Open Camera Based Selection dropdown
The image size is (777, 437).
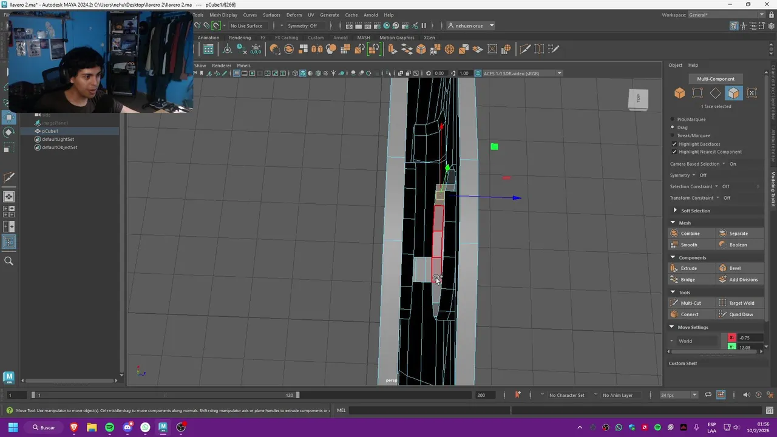pyautogui.click(x=724, y=164)
